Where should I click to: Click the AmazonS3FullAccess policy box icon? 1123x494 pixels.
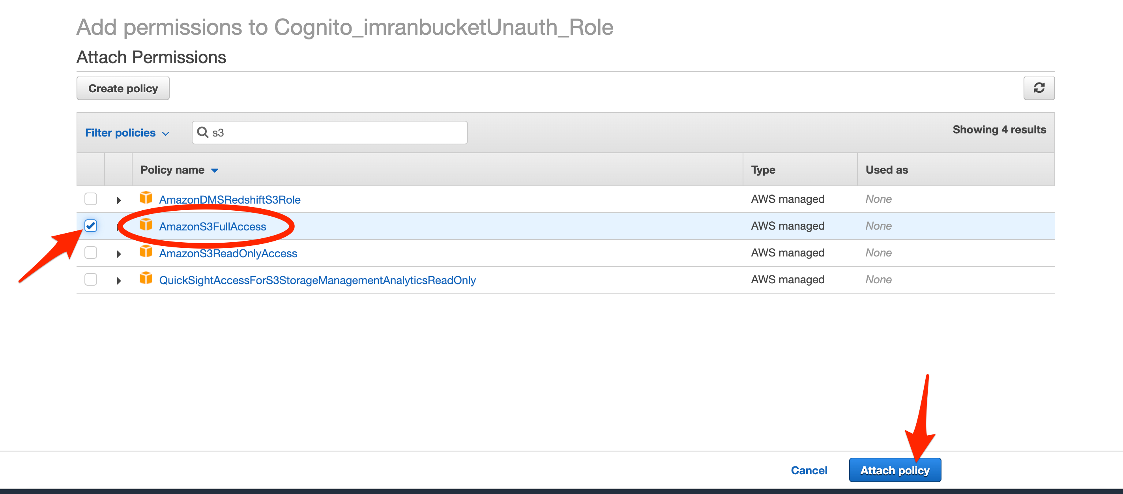pyautogui.click(x=146, y=225)
